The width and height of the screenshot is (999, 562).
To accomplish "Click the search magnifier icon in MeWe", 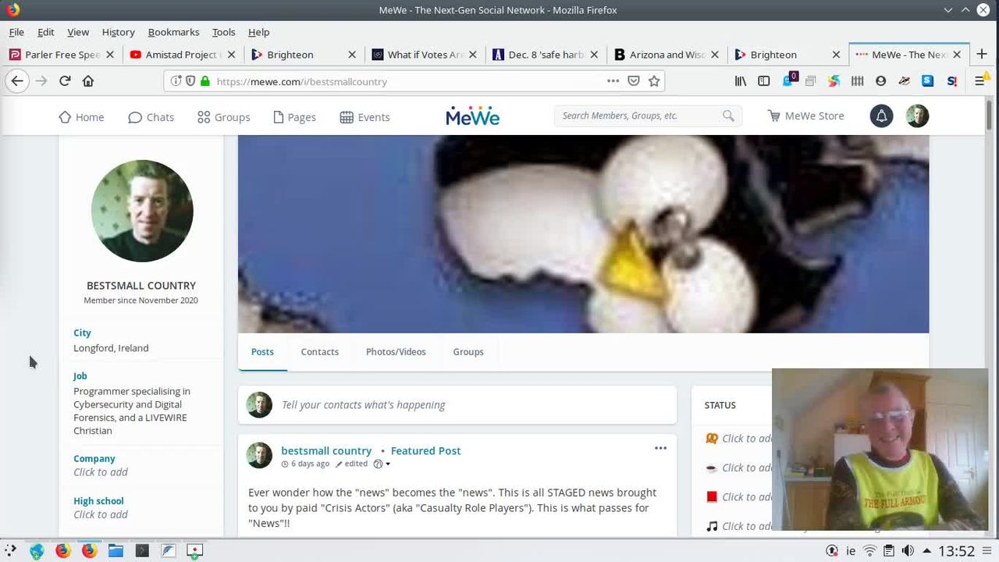I will point(728,116).
